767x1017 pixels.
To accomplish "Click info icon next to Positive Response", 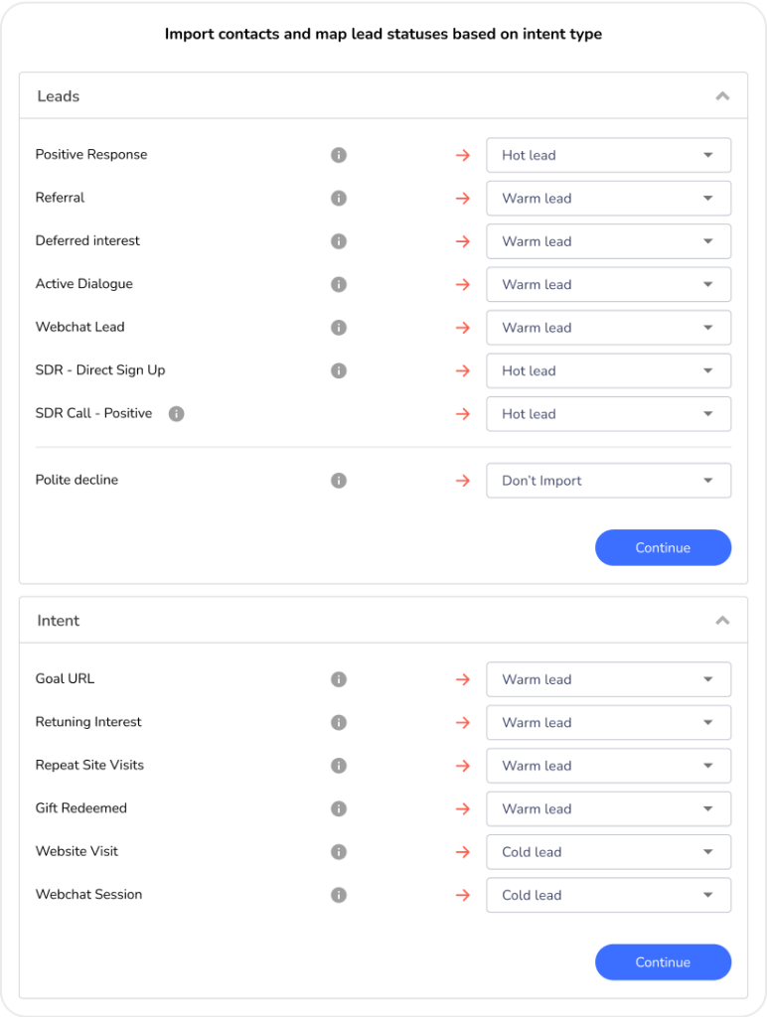I will click(339, 155).
